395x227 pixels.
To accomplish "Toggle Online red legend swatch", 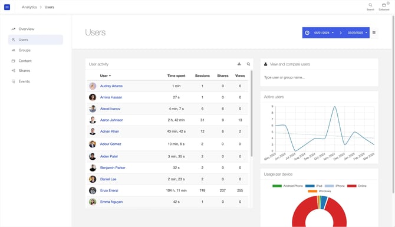I will click(352, 186).
